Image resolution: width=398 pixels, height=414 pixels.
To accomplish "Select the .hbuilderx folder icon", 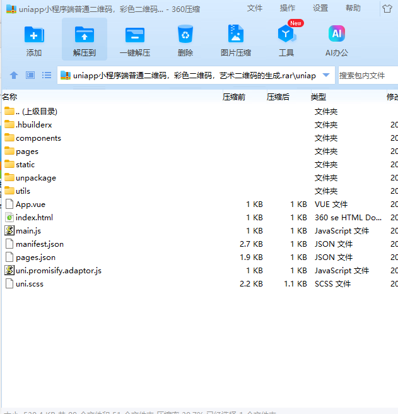I will click(9, 124).
